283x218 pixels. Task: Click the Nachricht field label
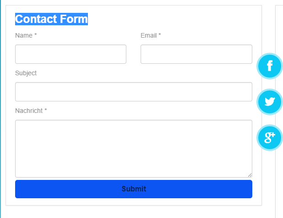[x=29, y=111]
